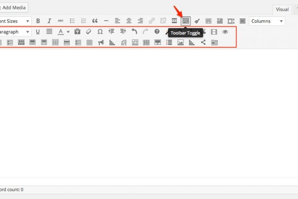Open the Columns dropdown
The width and height of the screenshot is (298, 199).
(x=267, y=21)
